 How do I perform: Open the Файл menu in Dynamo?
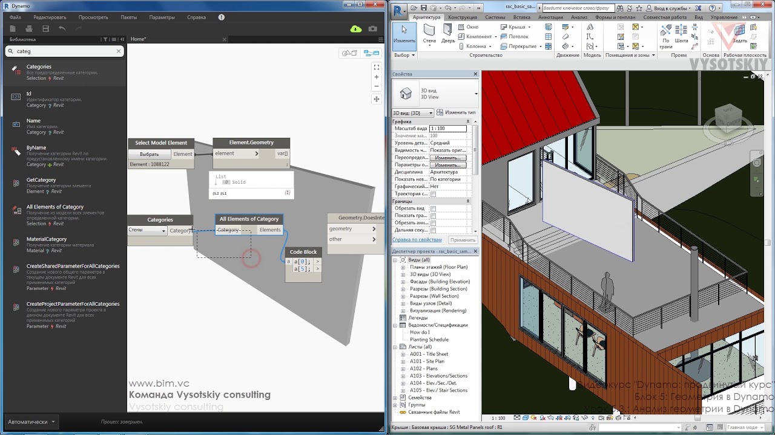[x=15, y=18]
